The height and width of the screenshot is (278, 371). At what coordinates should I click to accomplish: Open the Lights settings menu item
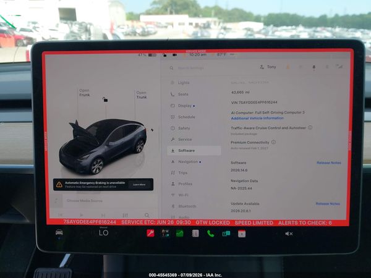click(x=181, y=83)
